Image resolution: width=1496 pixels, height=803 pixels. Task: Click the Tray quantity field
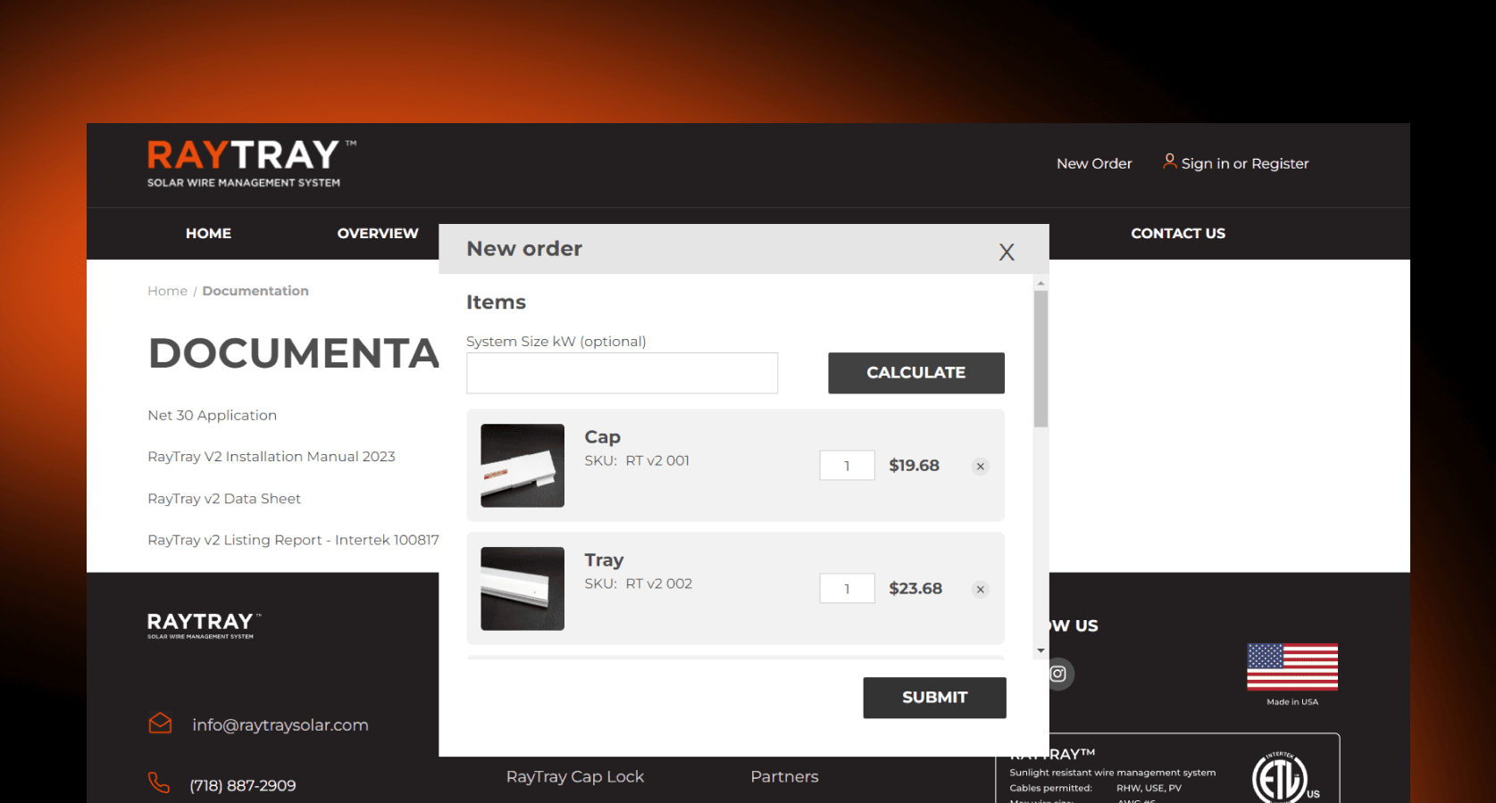(847, 589)
